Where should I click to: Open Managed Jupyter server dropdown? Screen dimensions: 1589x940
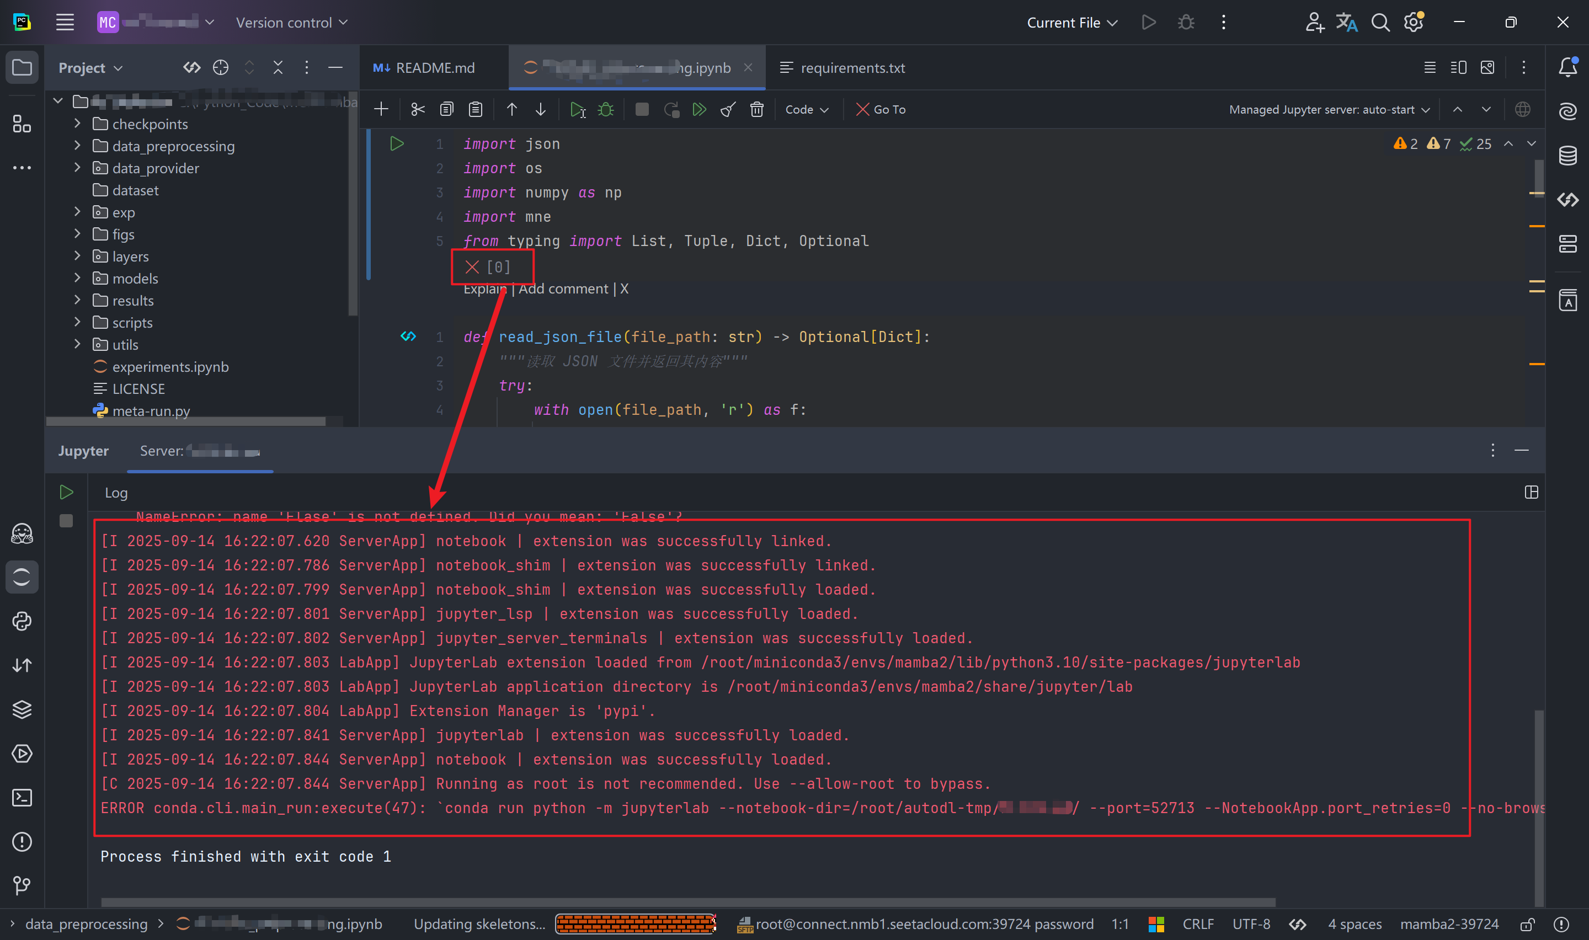[x=1329, y=110]
